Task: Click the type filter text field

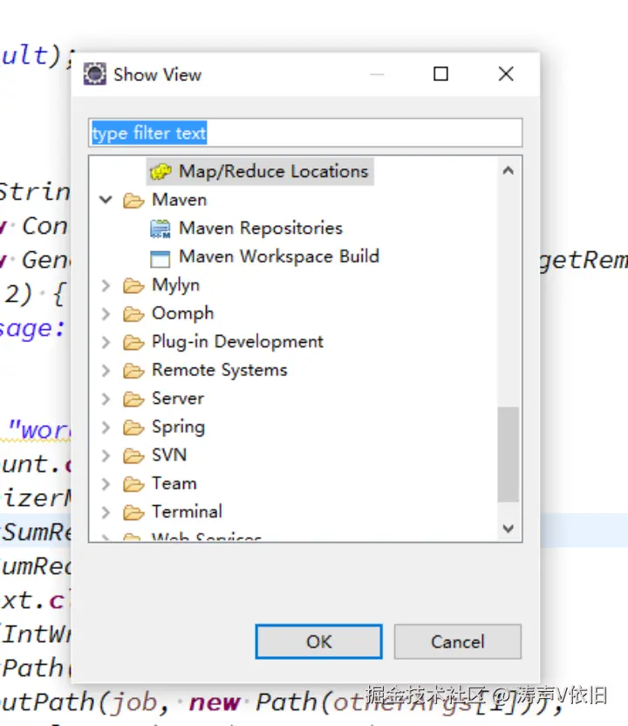Action: pos(305,133)
